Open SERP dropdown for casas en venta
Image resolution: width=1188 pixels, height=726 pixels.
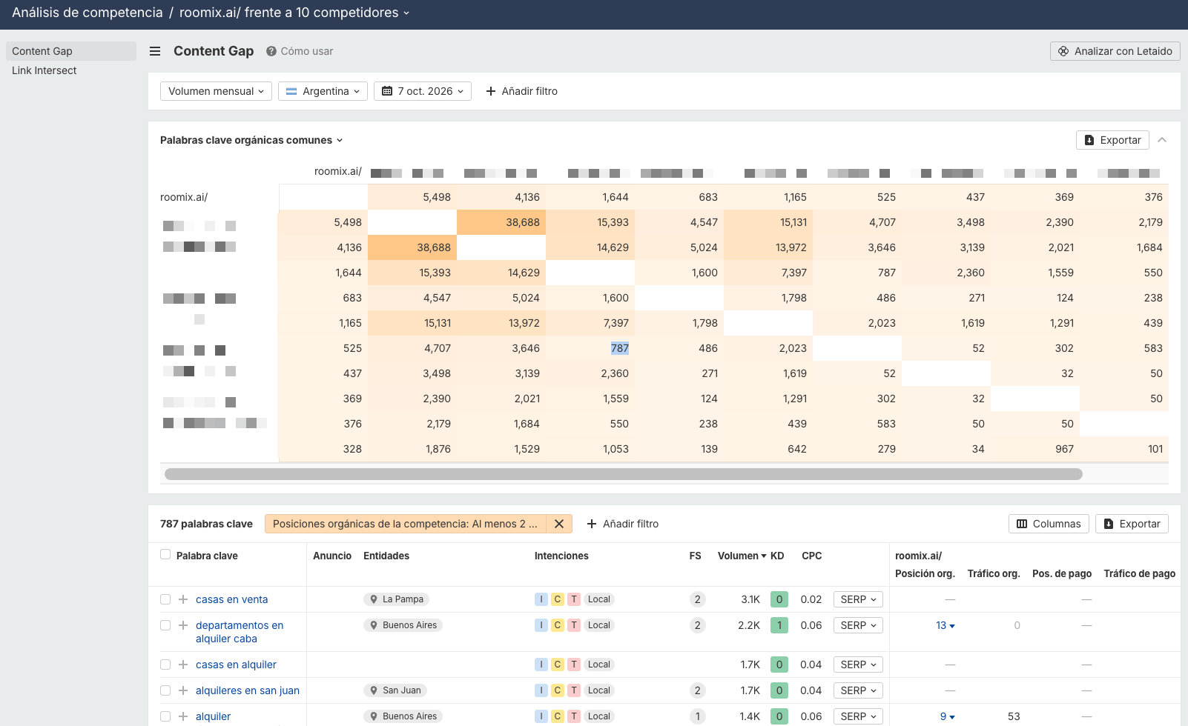[x=858, y=599]
